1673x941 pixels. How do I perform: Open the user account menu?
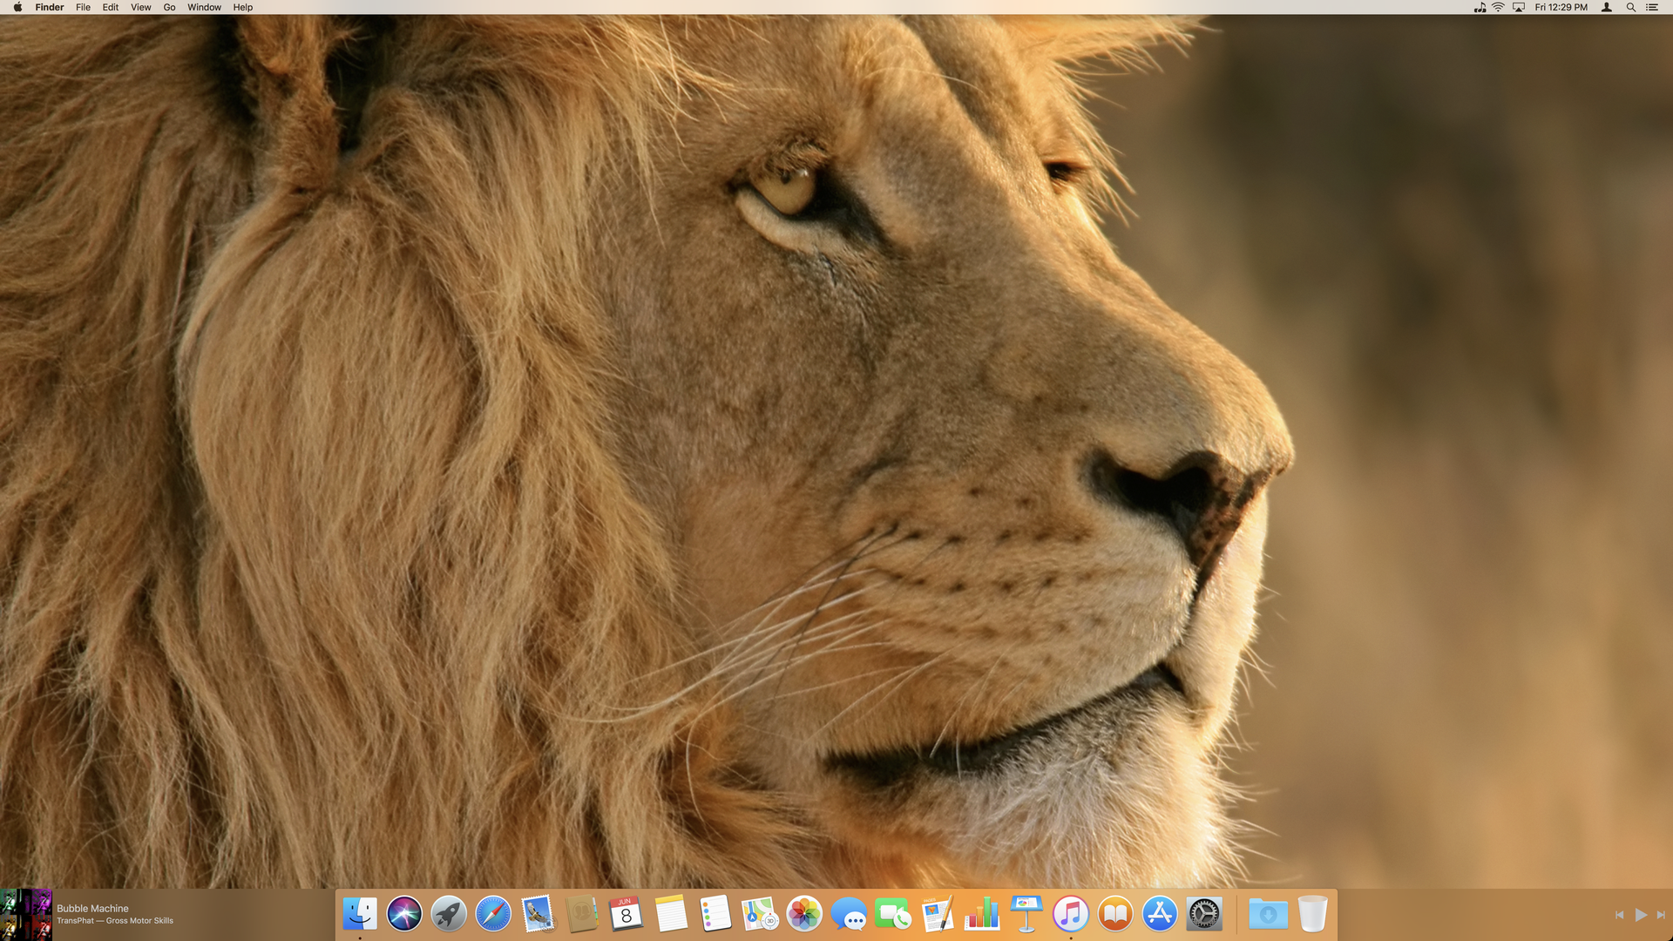click(x=1607, y=7)
